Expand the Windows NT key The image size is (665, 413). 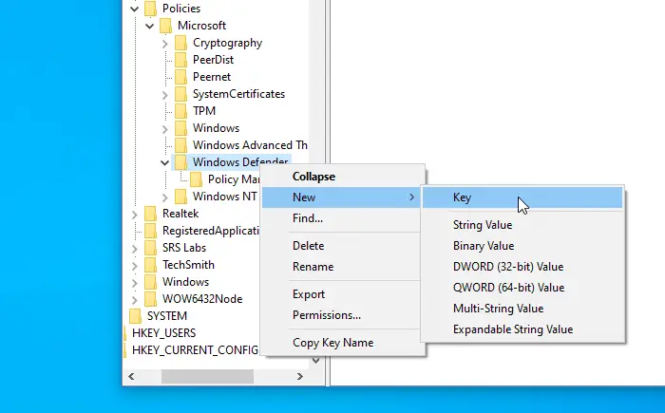(165, 197)
